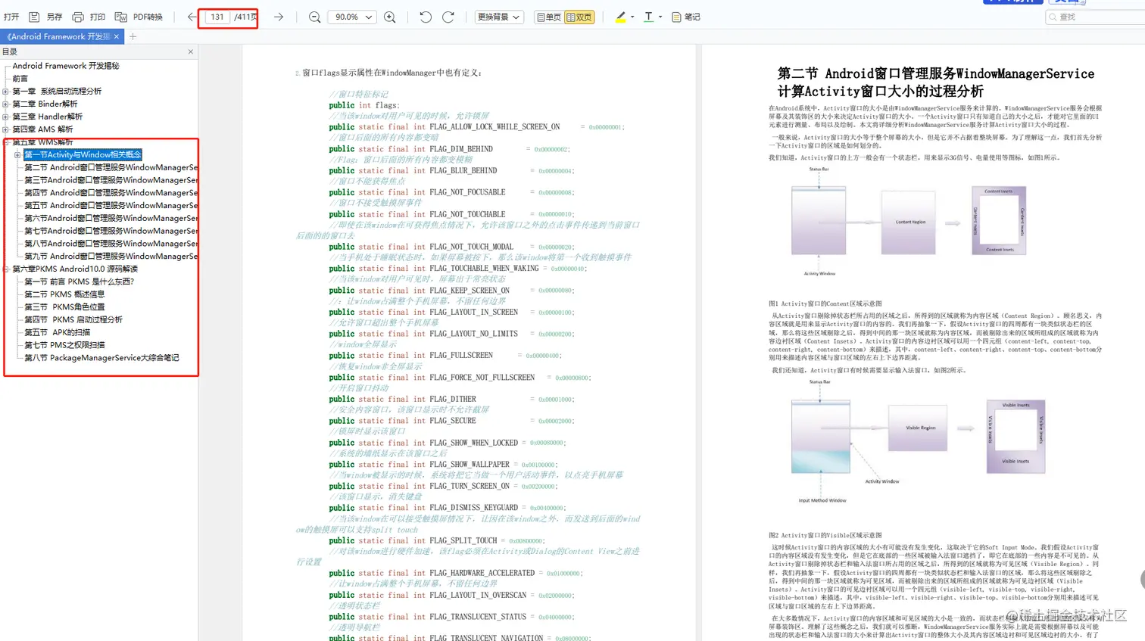Open the highlighter color dropdown arrow
Image resolution: width=1145 pixels, height=641 pixels.
632,17
